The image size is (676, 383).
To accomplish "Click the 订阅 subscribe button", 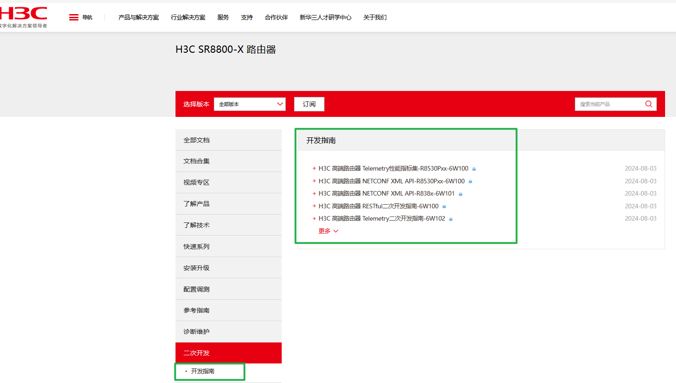I will point(309,104).
